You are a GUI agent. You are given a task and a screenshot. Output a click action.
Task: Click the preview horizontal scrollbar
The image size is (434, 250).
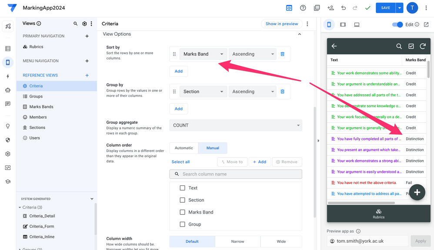tap(361, 203)
